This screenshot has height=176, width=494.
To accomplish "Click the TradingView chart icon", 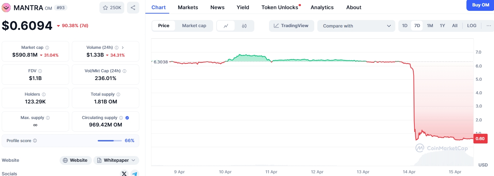I will [x=276, y=26].
